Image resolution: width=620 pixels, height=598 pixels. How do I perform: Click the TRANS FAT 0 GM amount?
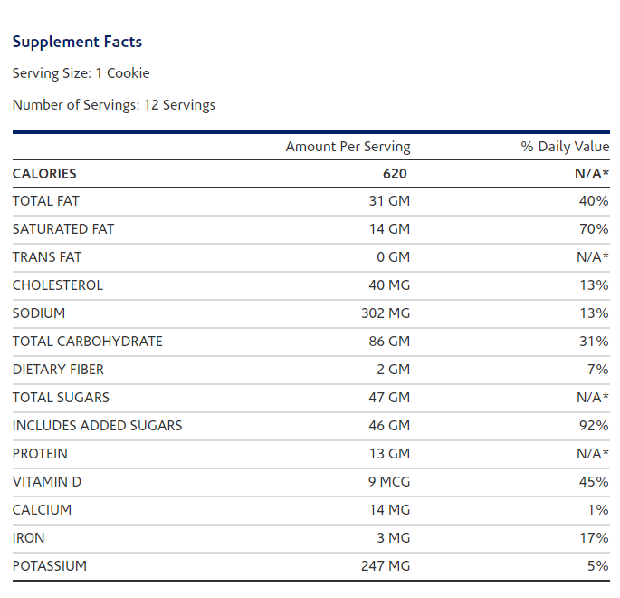393,257
